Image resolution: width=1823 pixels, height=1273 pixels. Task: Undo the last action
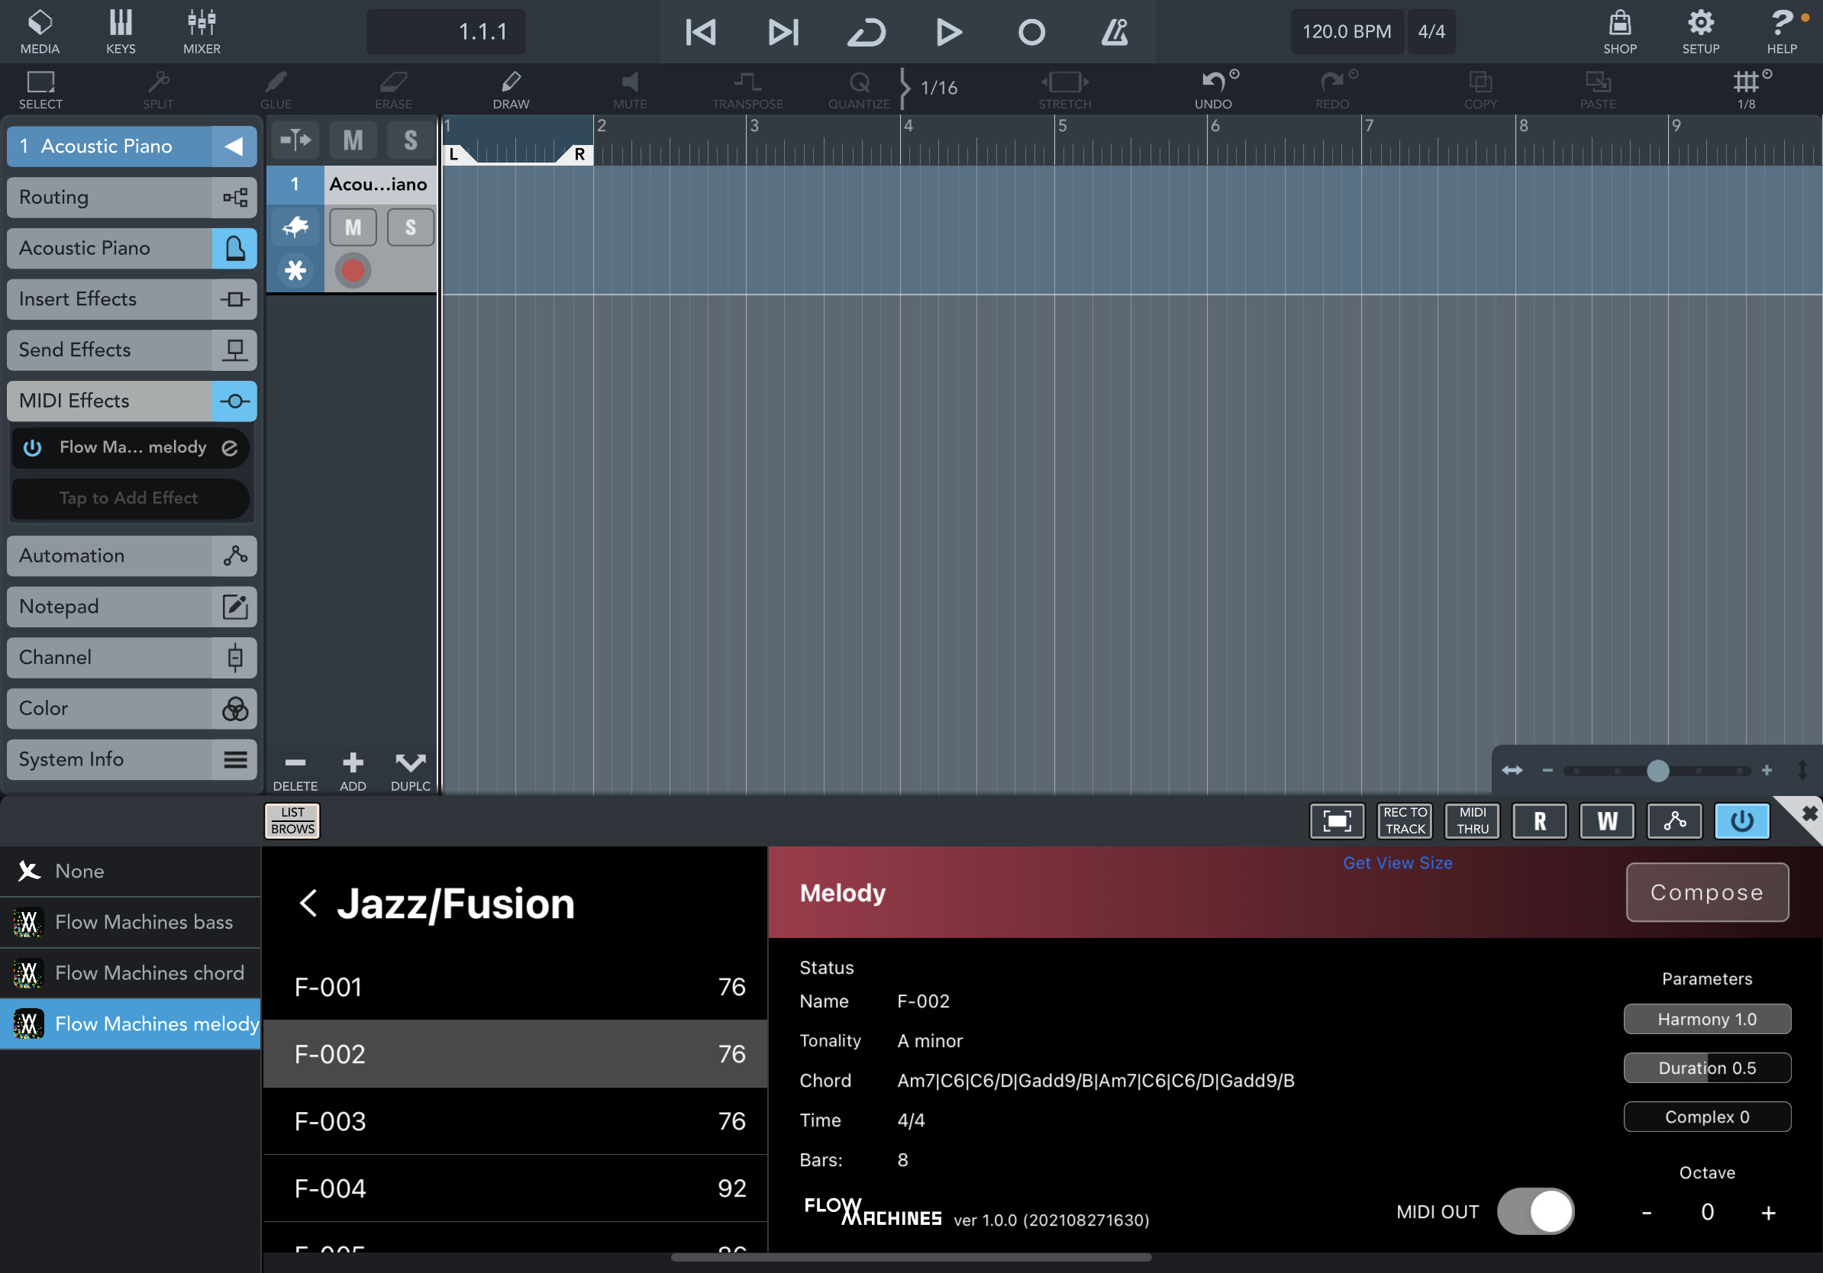click(1213, 90)
